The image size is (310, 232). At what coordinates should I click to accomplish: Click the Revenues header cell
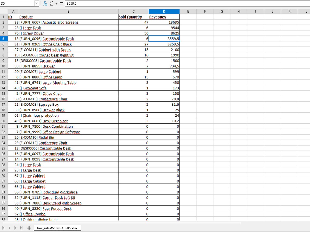164,17
